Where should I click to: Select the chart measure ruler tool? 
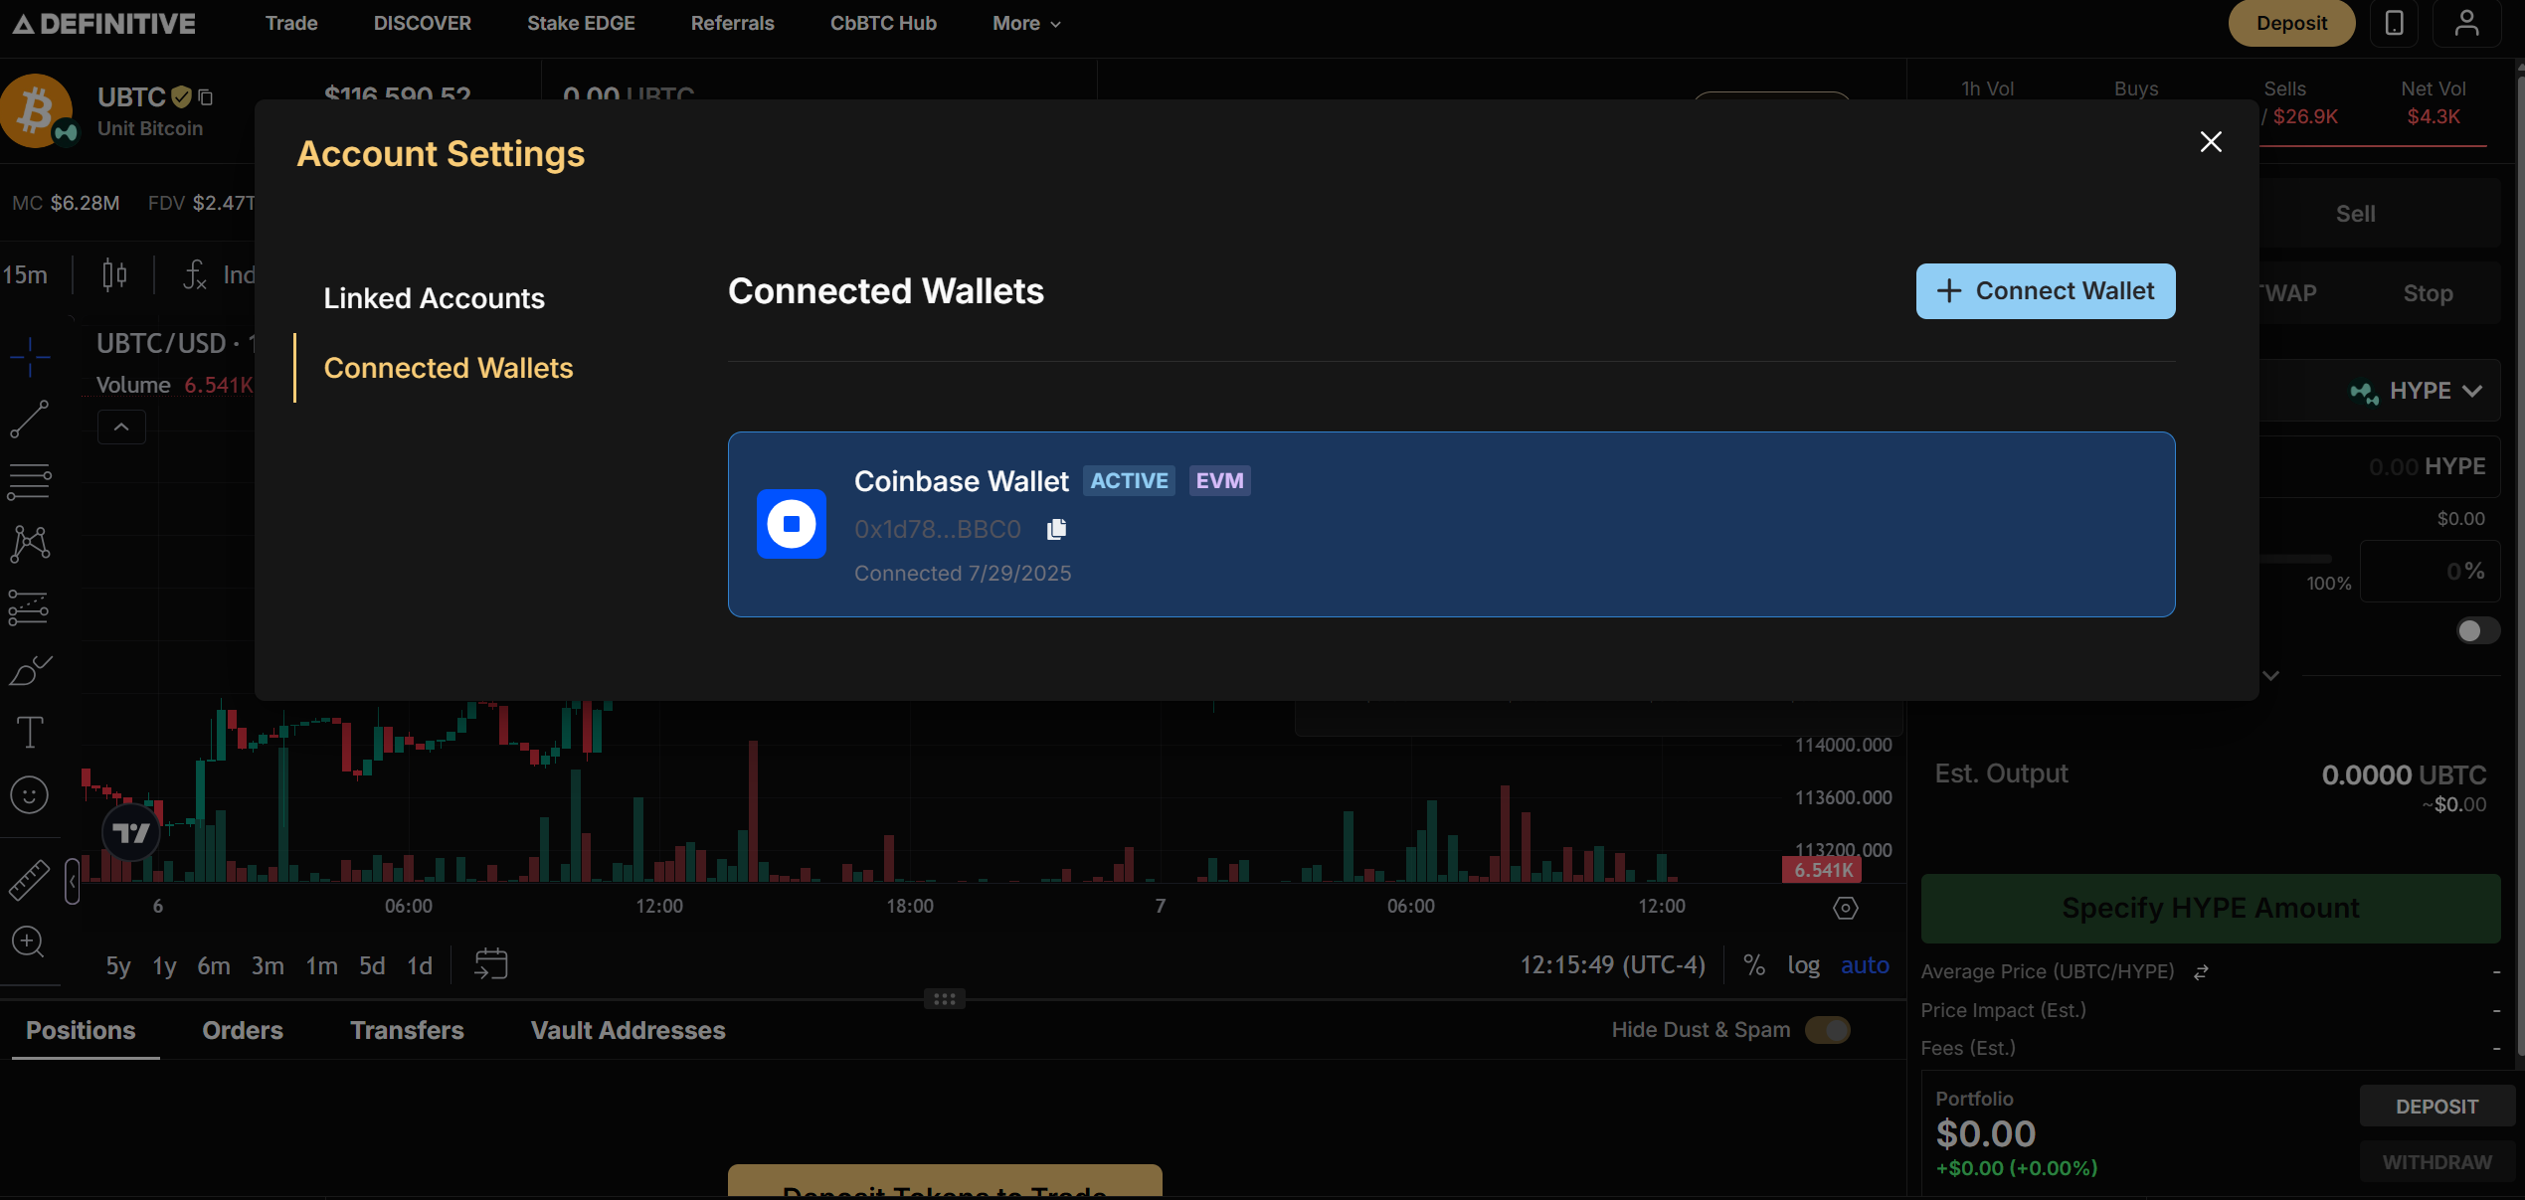(30, 880)
